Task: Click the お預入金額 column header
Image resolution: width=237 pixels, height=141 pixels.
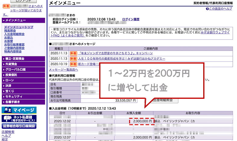Action: coord(134,113)
